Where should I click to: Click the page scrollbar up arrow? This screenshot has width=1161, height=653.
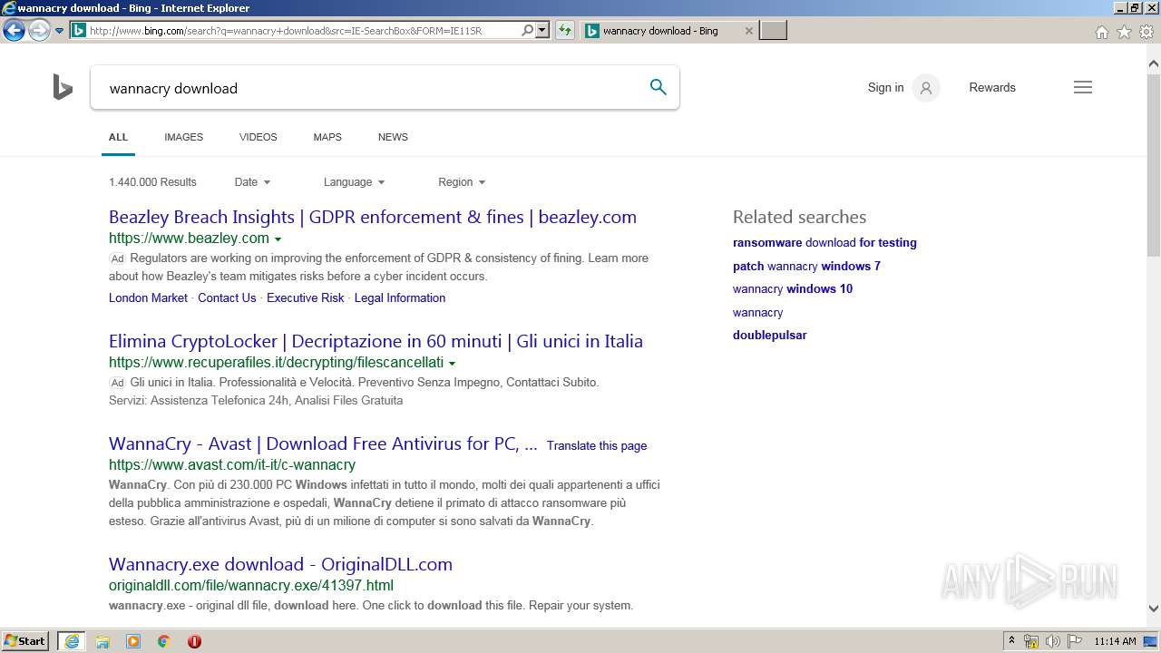click(1153, 64)
